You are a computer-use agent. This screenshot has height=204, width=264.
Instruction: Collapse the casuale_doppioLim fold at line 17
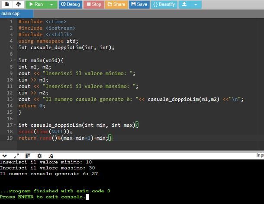pyautogui.click(x=15, y=125)
